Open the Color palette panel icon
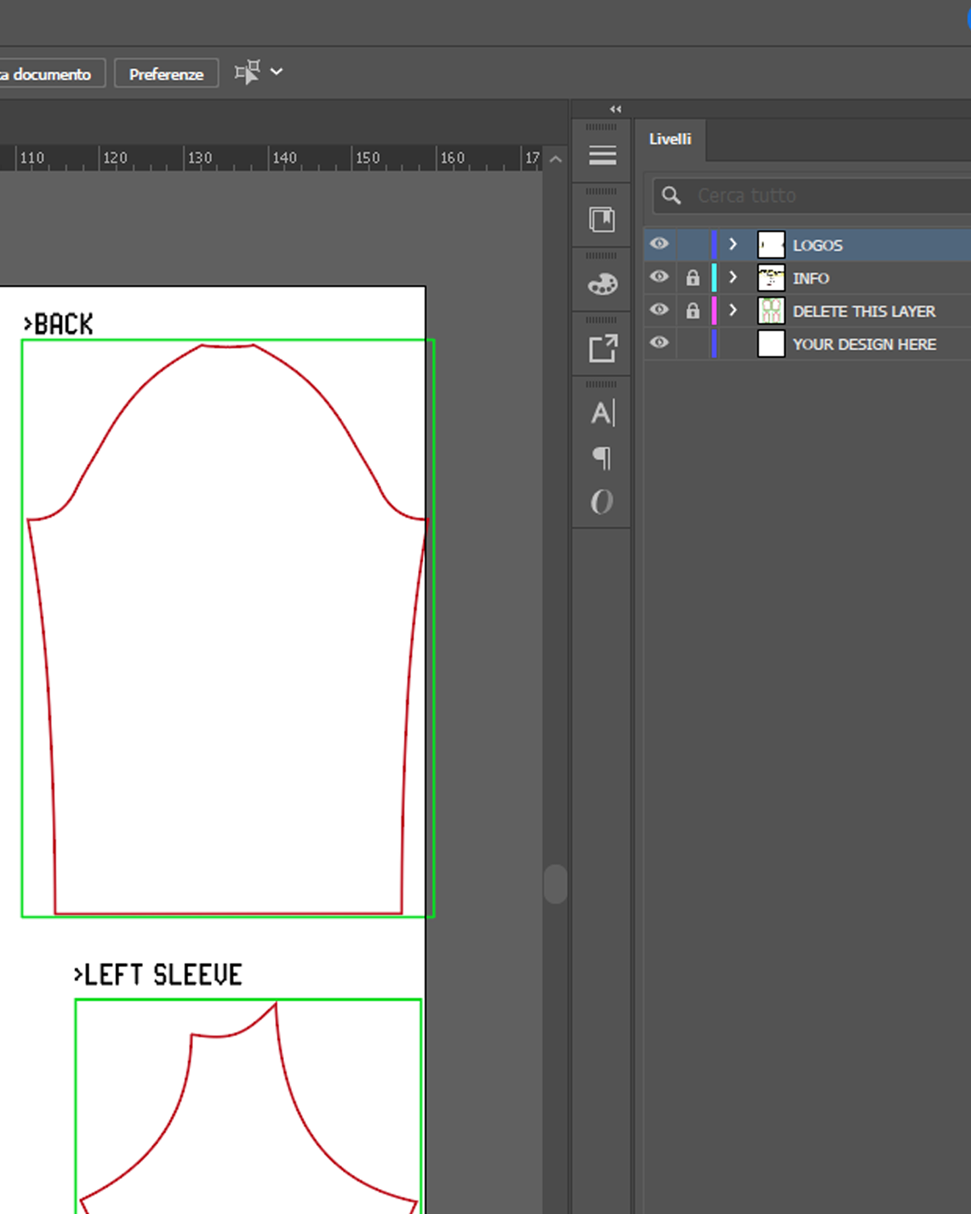This screenshot has height=1214, width=971. tap(602, 284)
